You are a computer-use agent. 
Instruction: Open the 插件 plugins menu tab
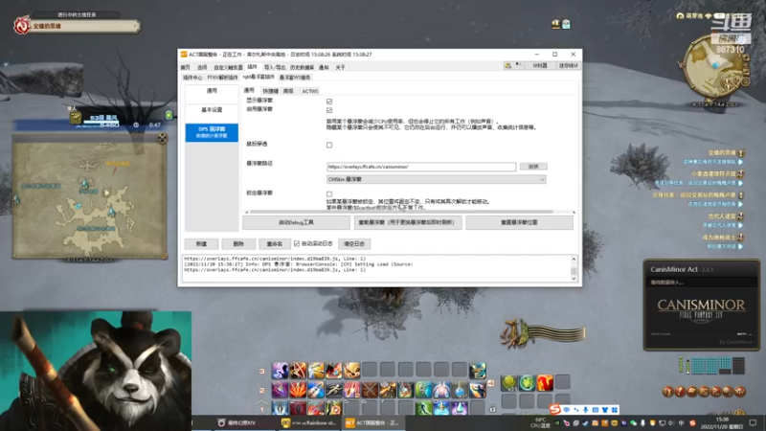click(x=252, y=67)
